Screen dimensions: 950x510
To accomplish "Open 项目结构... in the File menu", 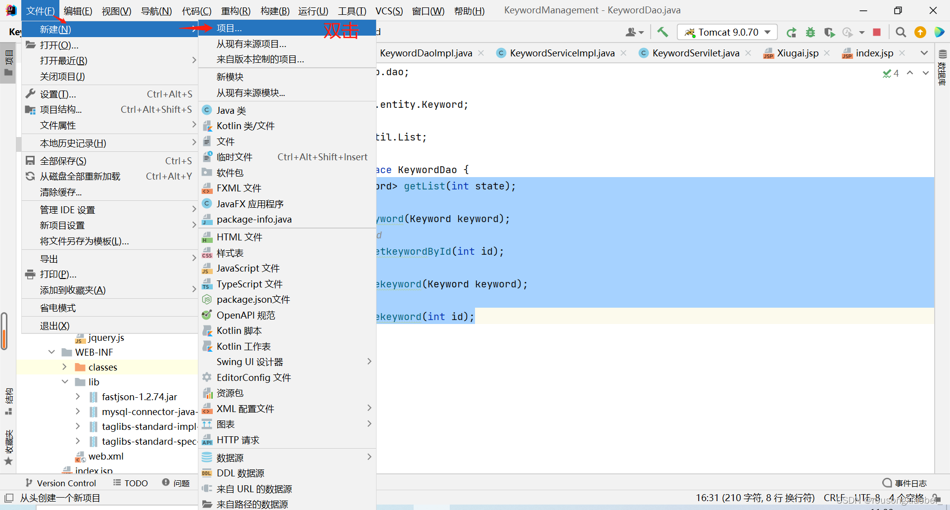I will [110, 109].
